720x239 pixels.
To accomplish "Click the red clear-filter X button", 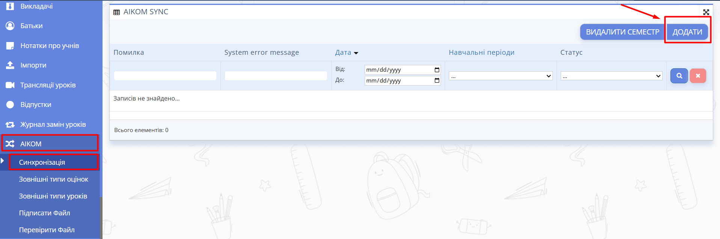I will 698,76.
